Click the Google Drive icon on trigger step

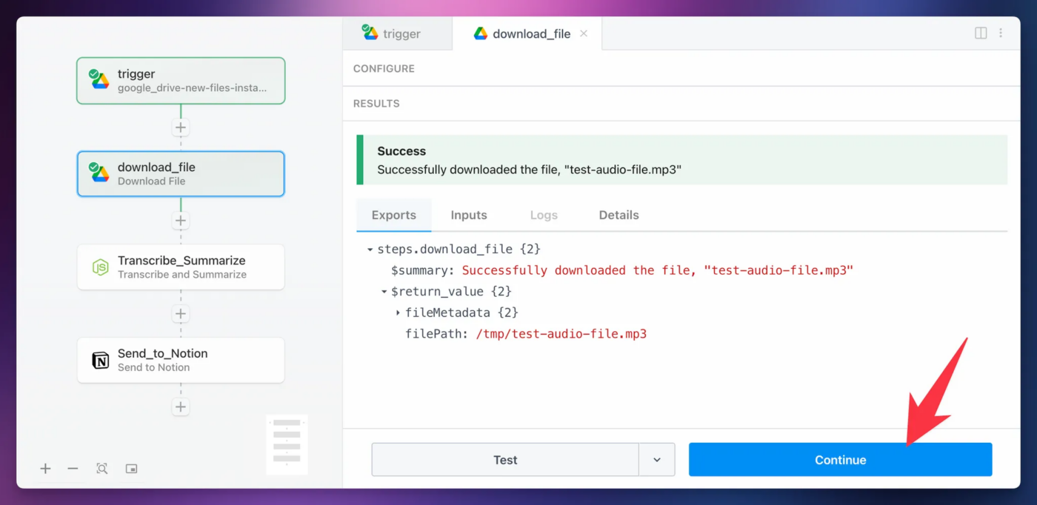(x=99, y=80)
